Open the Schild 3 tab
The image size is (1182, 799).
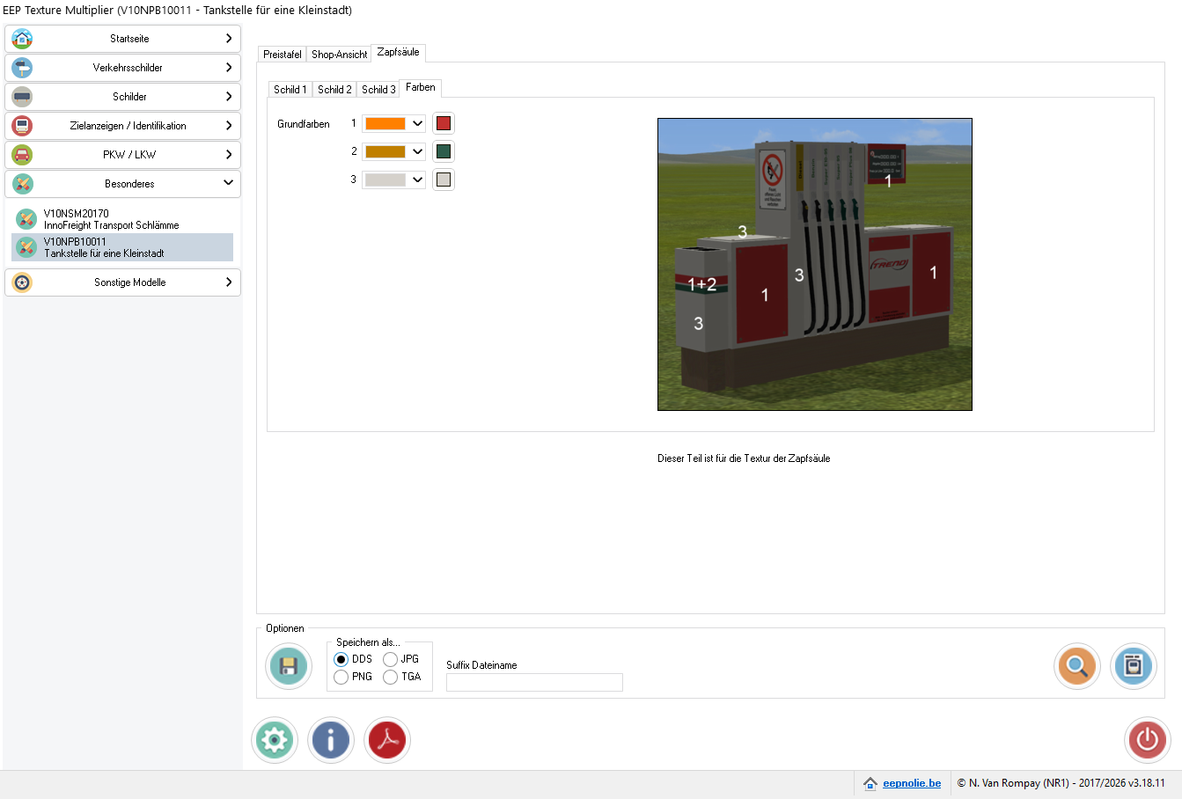pyautogui.click(x=378, y=89)
